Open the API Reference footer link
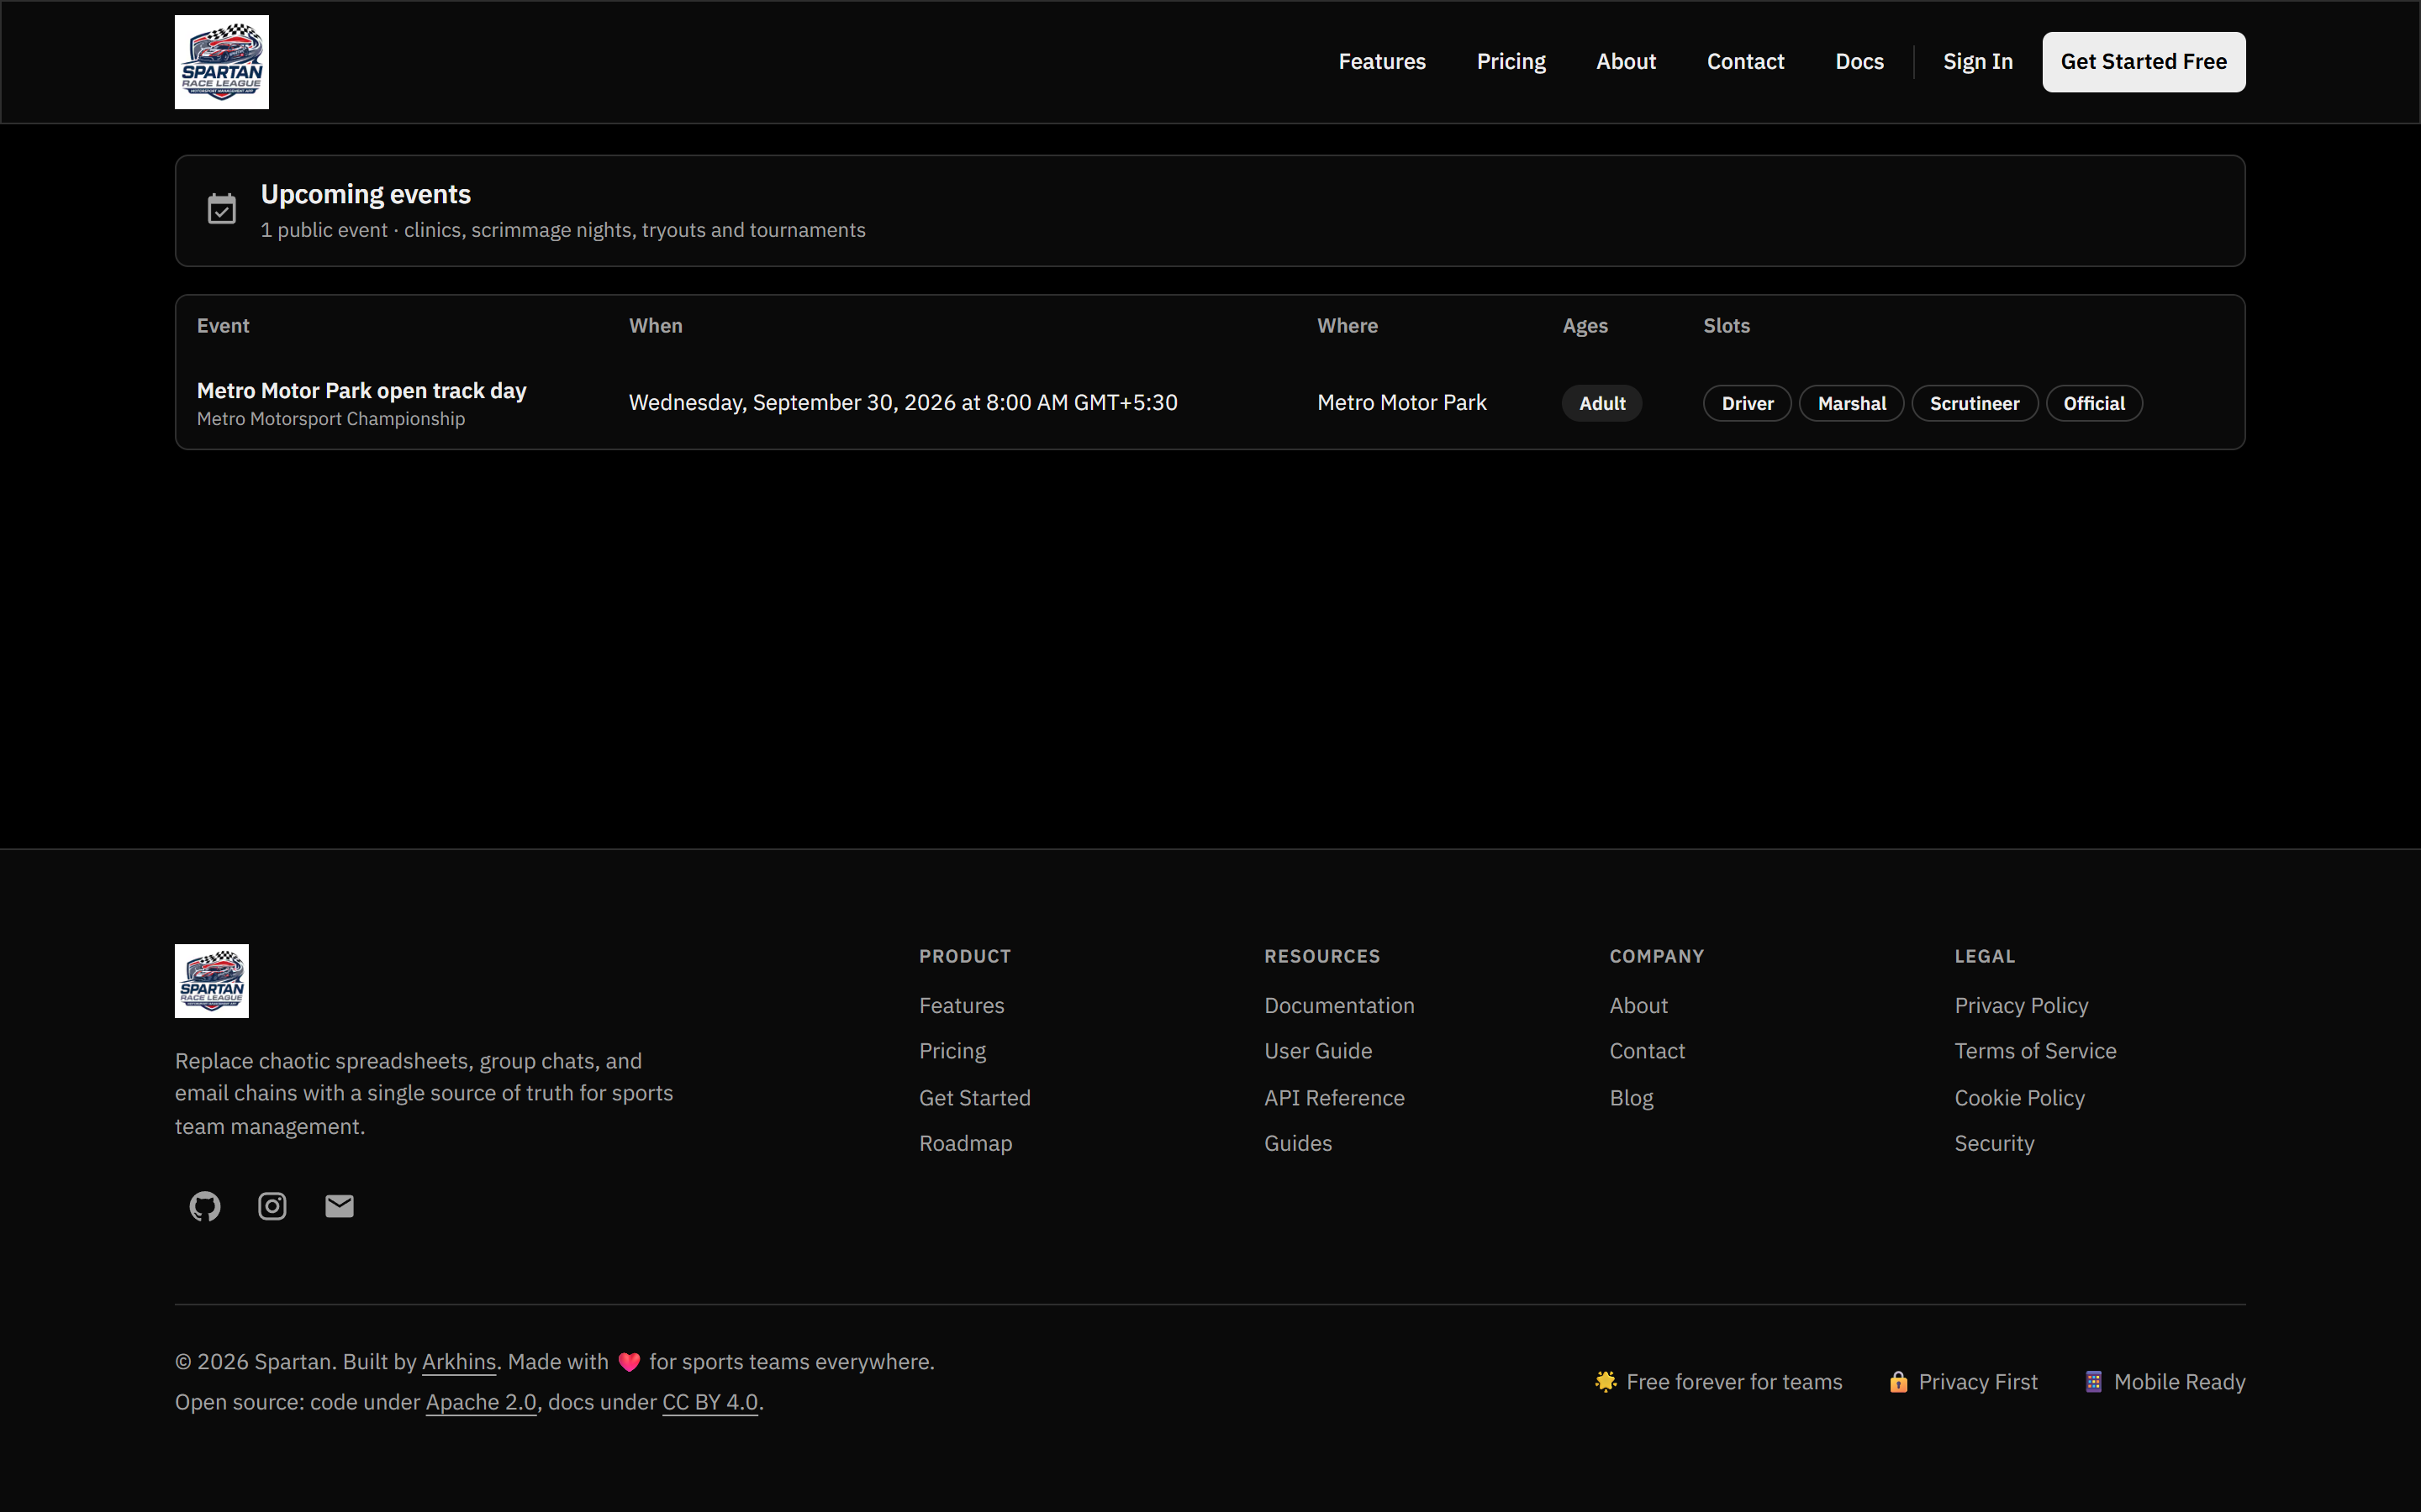Image resolution: width=2421 pixels, height=1512 pixels. (x=1333, y=1097)
